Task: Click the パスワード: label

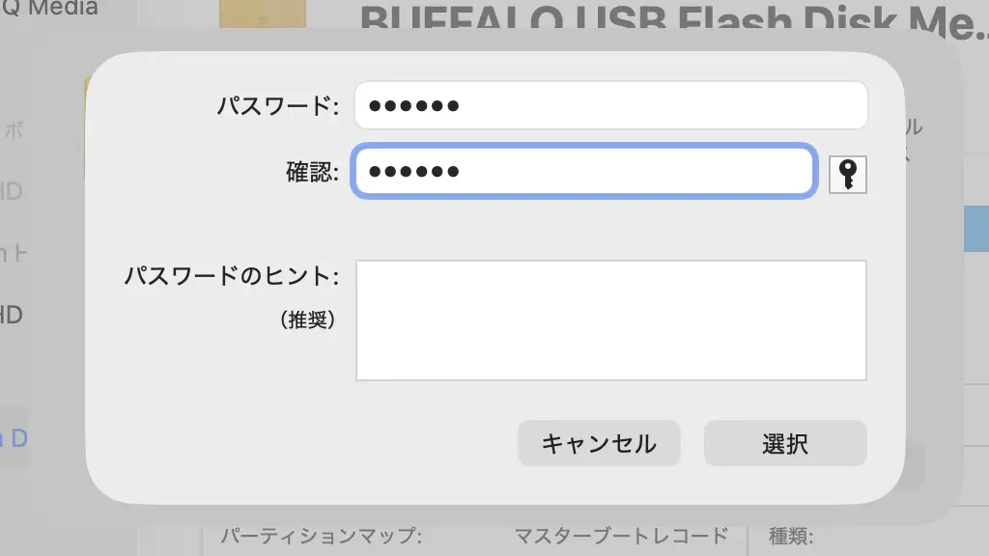Action: [x=277, y=106]
